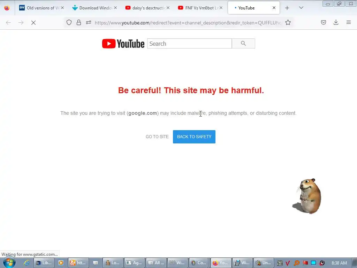Click the red V tray icon
The height and width of the screenshot is (268, 357).
coord(288,263)
